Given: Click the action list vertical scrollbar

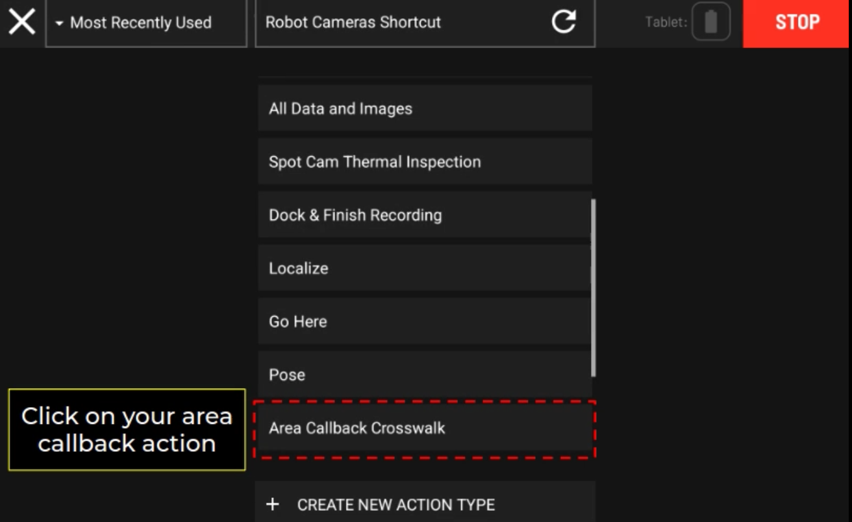Looking at the screenshot, I should (x=594, y=287).
